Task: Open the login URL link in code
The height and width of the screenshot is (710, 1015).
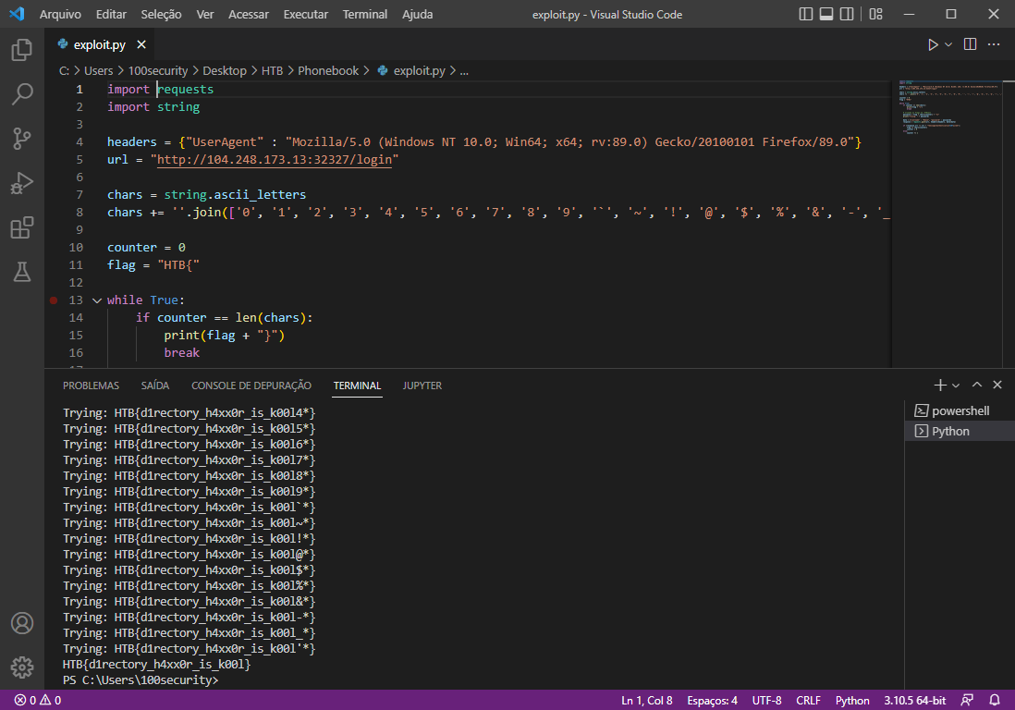Action: click(x=275, y=160)
